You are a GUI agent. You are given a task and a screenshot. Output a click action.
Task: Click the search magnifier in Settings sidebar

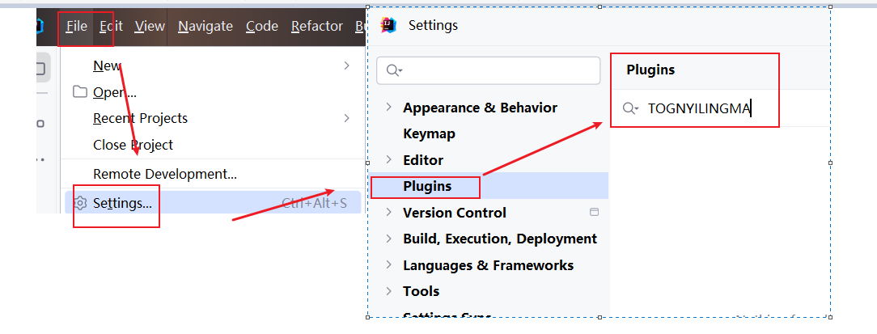pos(394,70)
